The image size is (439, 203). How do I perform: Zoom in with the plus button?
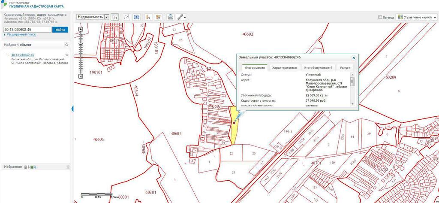tap(81, 29)
